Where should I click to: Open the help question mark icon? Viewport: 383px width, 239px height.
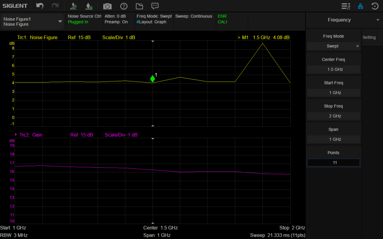pyautogui.click(x=124, y=6)
